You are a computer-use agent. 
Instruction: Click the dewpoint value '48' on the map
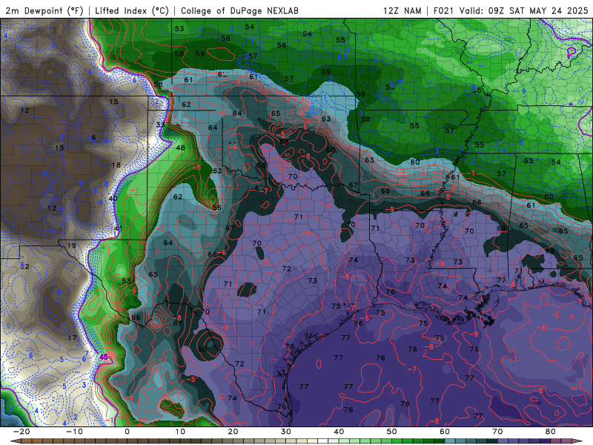click(x=180, y=148)
